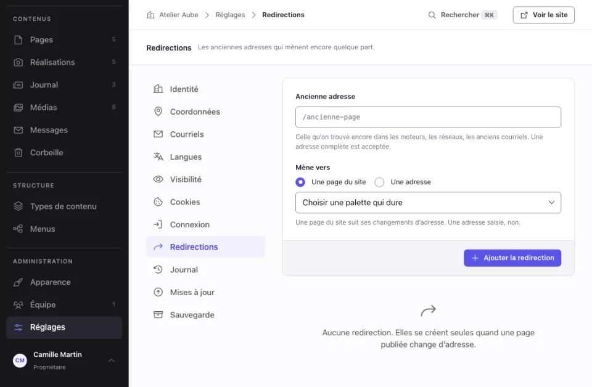Open the Mises à jour settings tab
Screen dimensions: 592x387
(x=205, y=292)
